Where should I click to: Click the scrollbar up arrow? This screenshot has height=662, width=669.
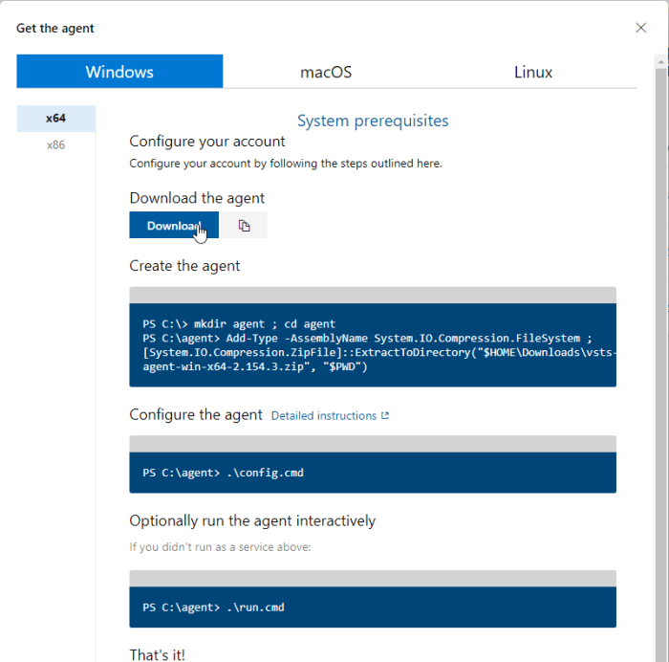coord(661,61)
